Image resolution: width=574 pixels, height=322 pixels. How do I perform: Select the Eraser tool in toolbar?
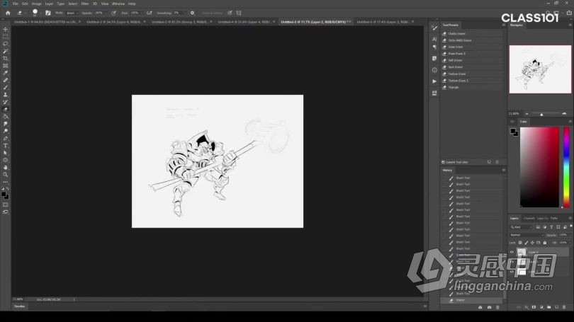(x=5, y=109)
